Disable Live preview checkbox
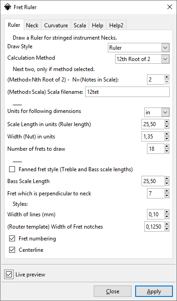This screenshot has height=301, width=177. (x=9, y=275)
